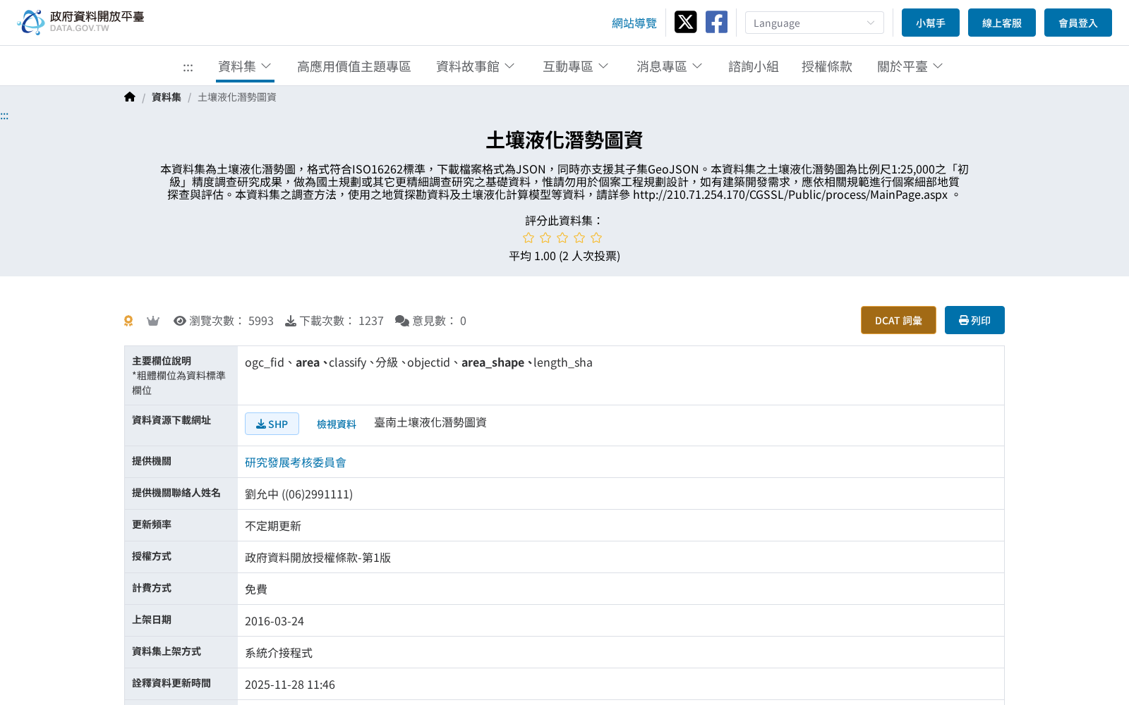Click the DCAT 詞彙 button
The height and width of the screenshot is (705, 1129).
(898, 320)
